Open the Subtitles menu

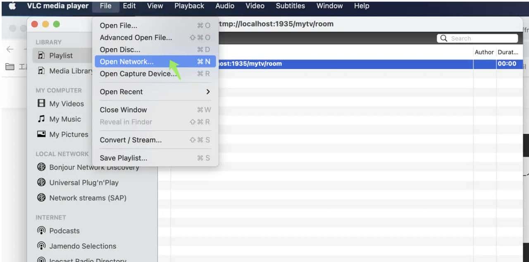tap(291, 6)
